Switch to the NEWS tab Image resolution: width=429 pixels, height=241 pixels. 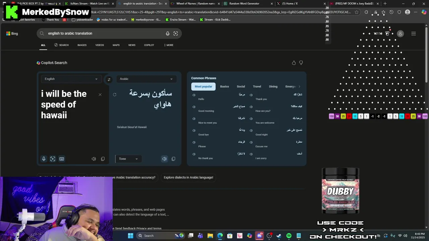point(132,45)
